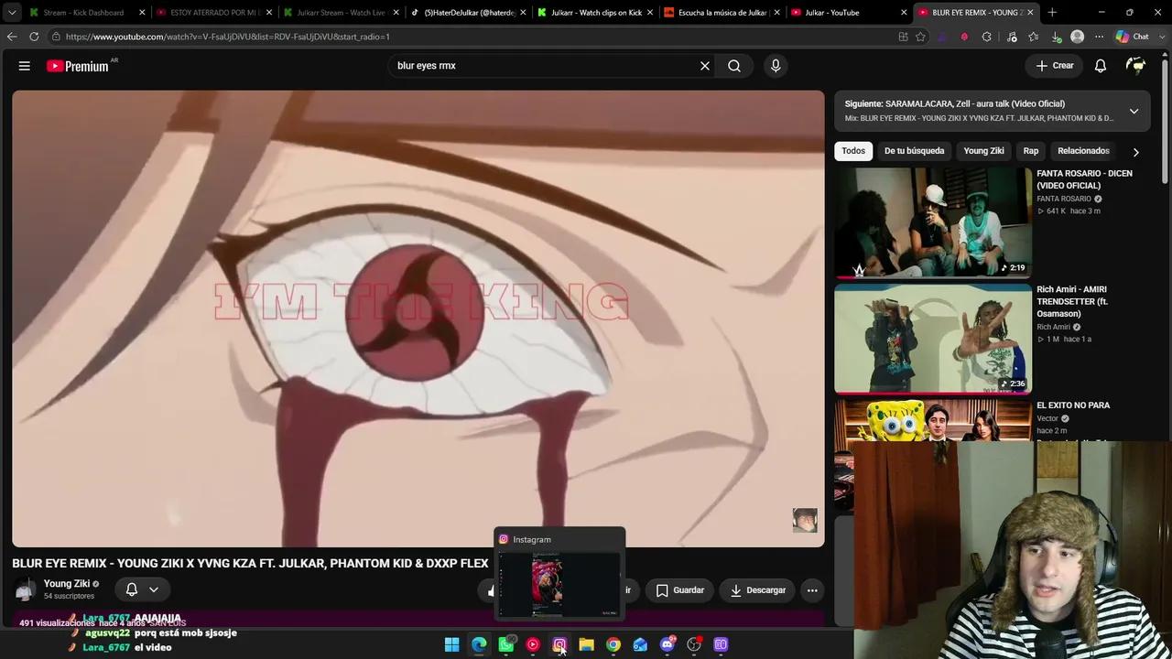
Task: Save the video with Guardar
Action: [x=680, y=590]
